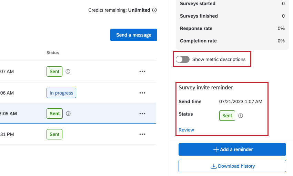This screenshot has height=176, width=293.
Task: Toggle Show metric descriptions switch
Action: tap(182, 59)
